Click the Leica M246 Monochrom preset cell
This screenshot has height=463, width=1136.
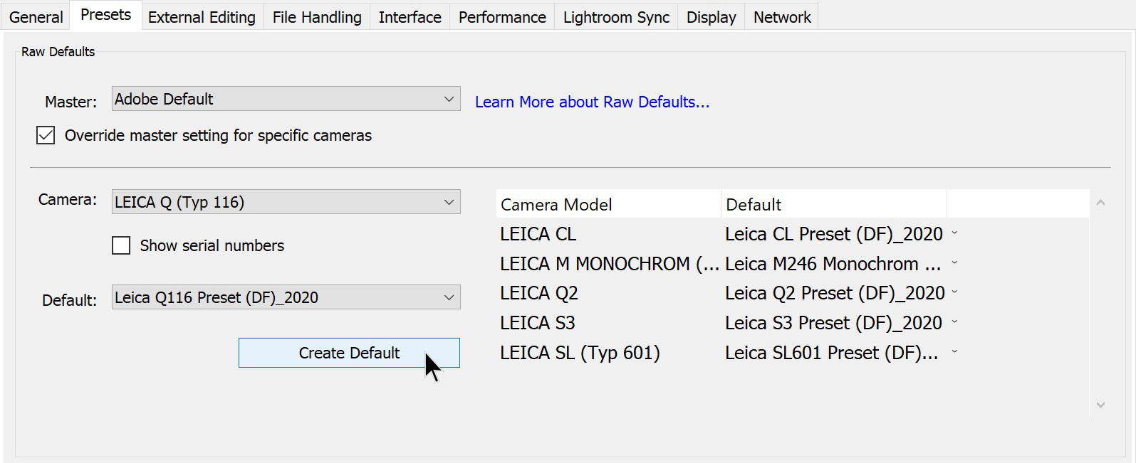833,264
